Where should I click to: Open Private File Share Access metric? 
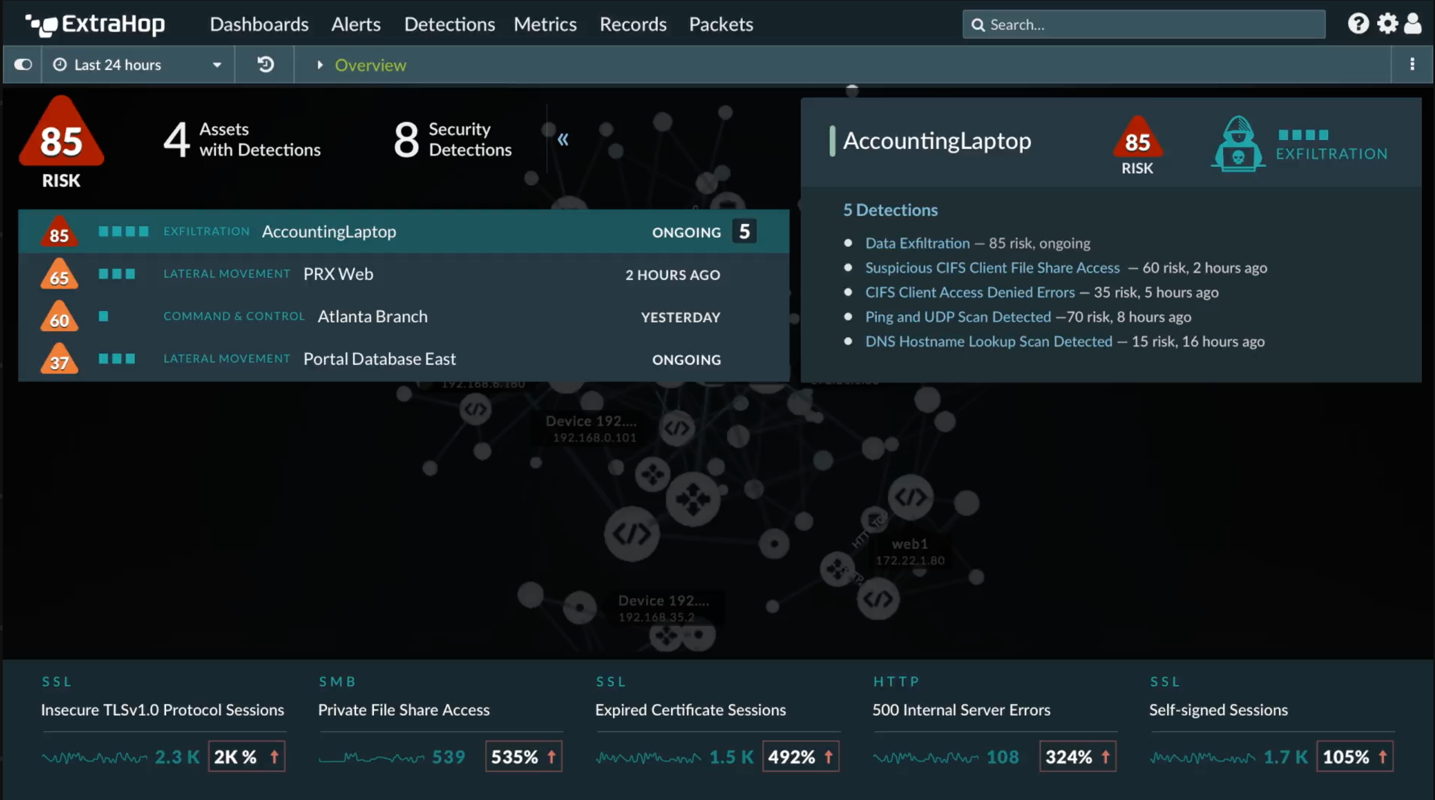tap(404, 710)
